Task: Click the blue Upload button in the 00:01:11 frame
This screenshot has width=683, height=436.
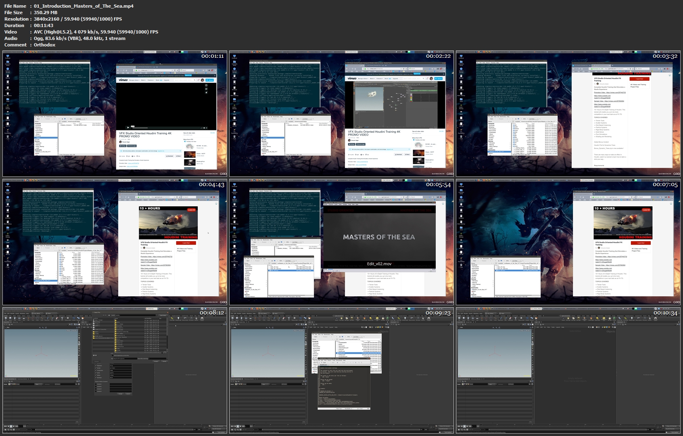Action: (210, 80)
